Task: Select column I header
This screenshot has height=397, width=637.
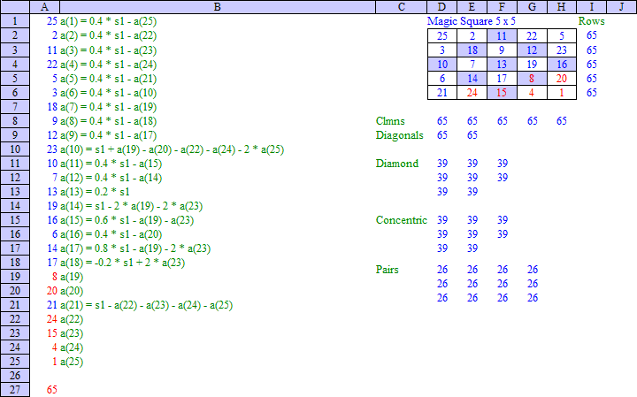Action: [592, 7]
